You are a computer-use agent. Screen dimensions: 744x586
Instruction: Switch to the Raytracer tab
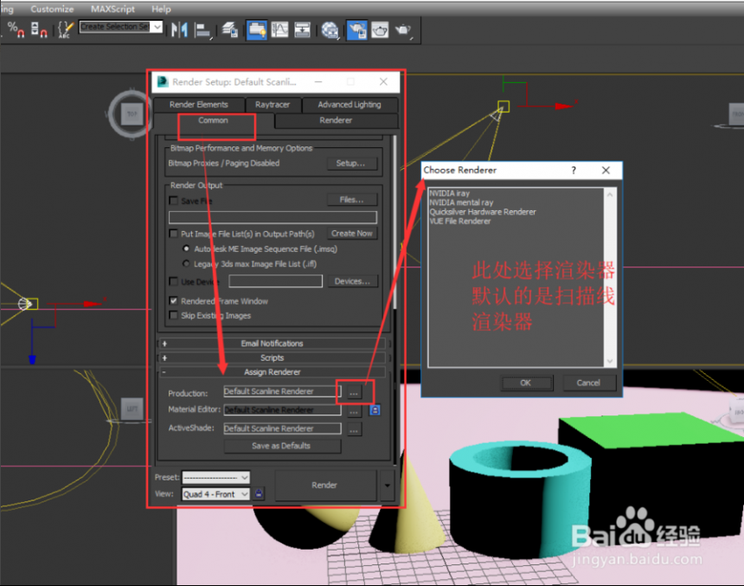[273, 105]
